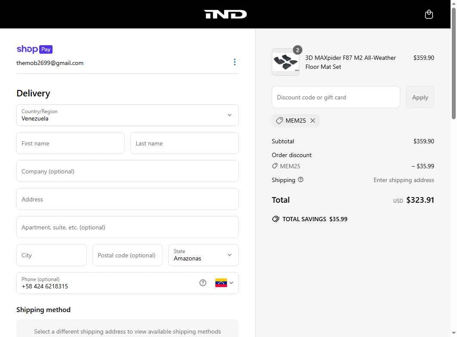Click the Postal code (optional) field
This screenshot has width=457, height=337.
tap(127, 255)
